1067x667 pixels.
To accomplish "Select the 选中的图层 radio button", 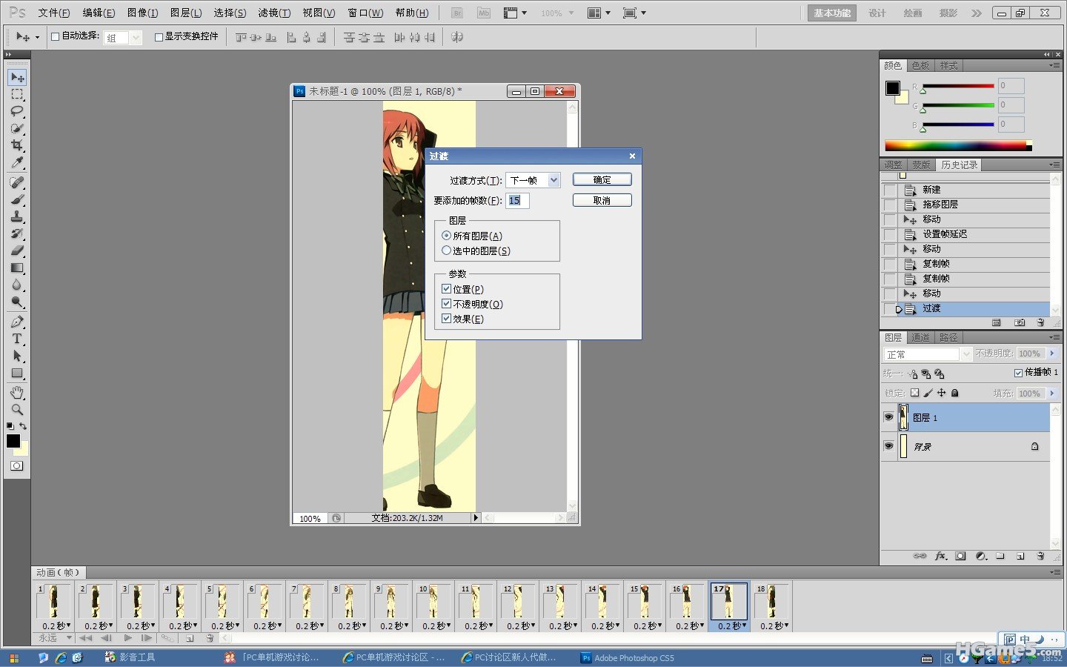I will tap(446, 250).
